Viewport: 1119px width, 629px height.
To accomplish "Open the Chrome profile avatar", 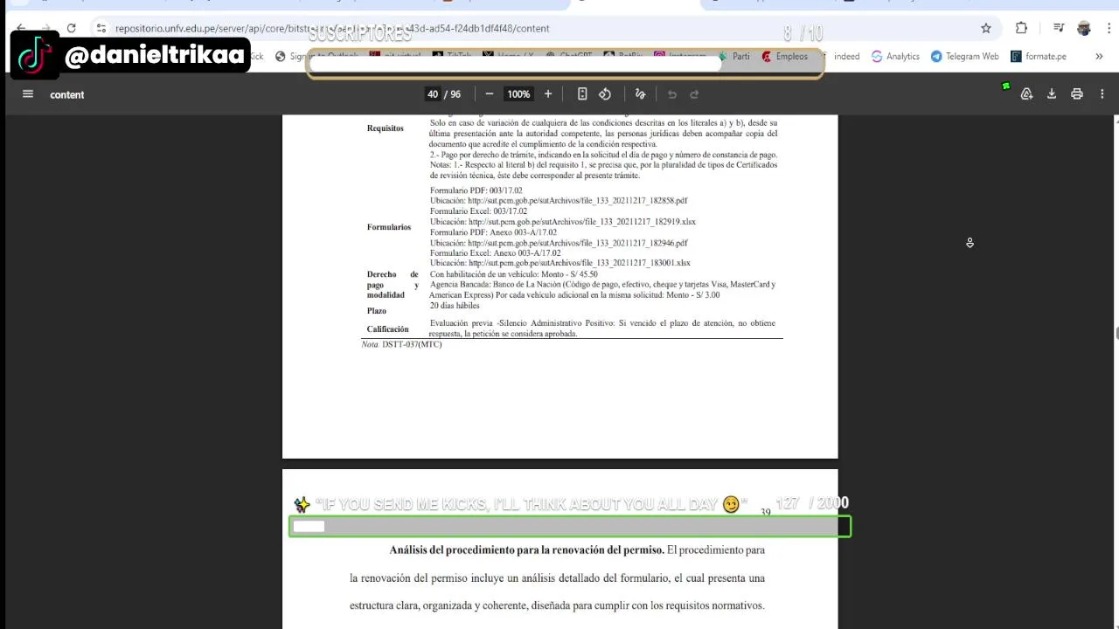I will click(x=1084, y=28).
